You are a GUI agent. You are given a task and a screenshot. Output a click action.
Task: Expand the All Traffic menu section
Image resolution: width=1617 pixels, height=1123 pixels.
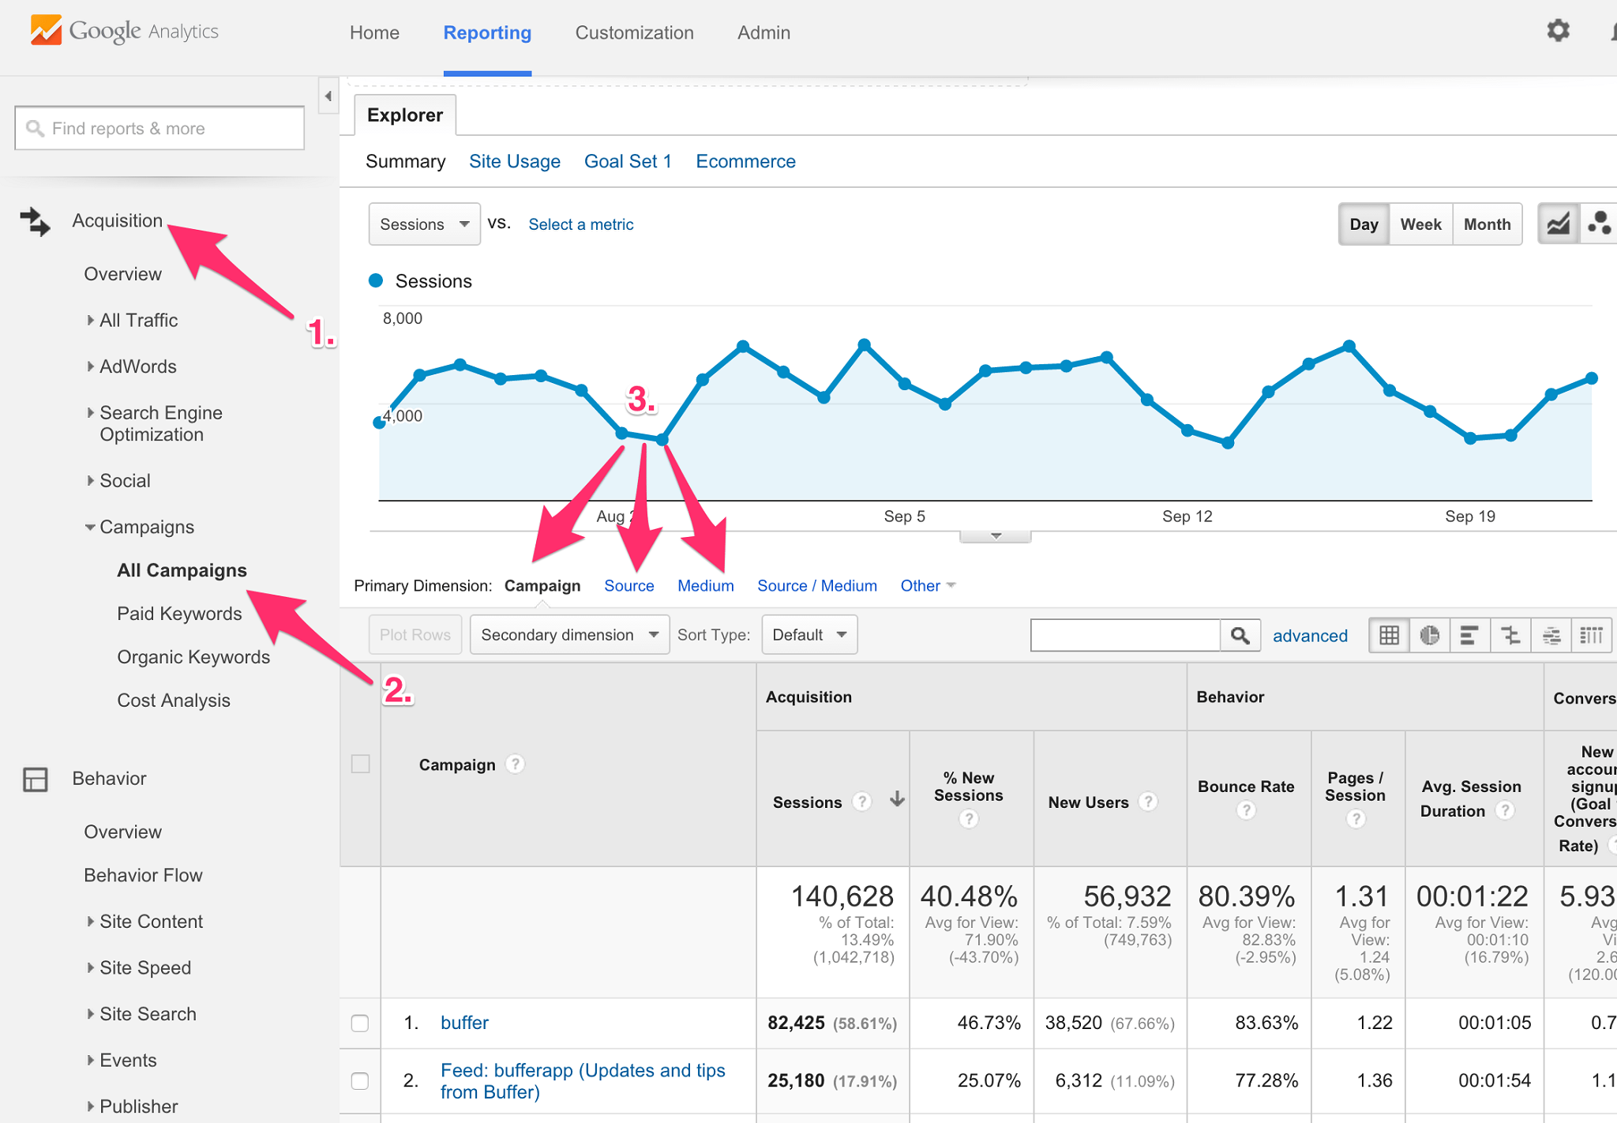138,320
